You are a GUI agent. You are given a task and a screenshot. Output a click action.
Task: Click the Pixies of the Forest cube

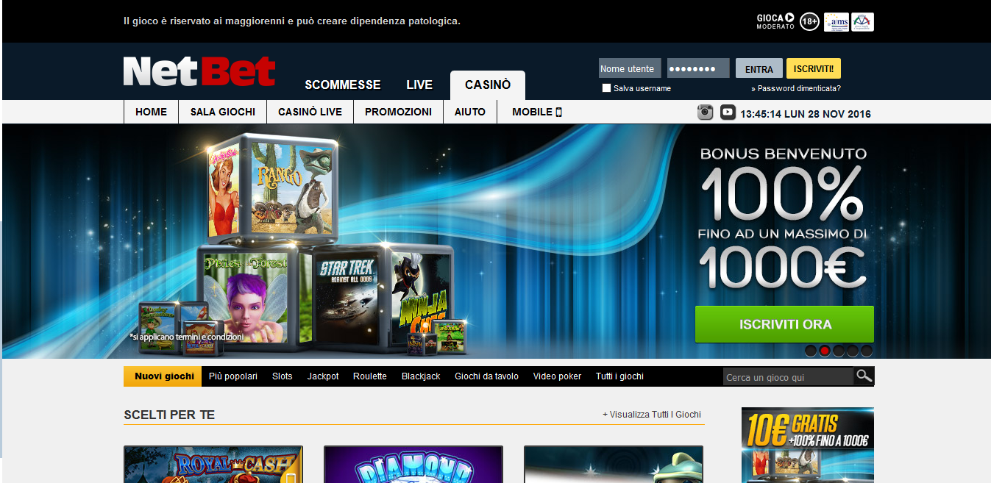(x=246, y=298)
